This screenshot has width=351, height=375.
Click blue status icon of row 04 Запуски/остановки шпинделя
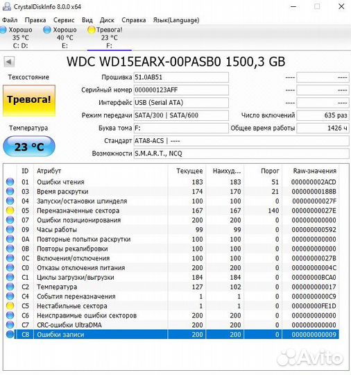10,201
